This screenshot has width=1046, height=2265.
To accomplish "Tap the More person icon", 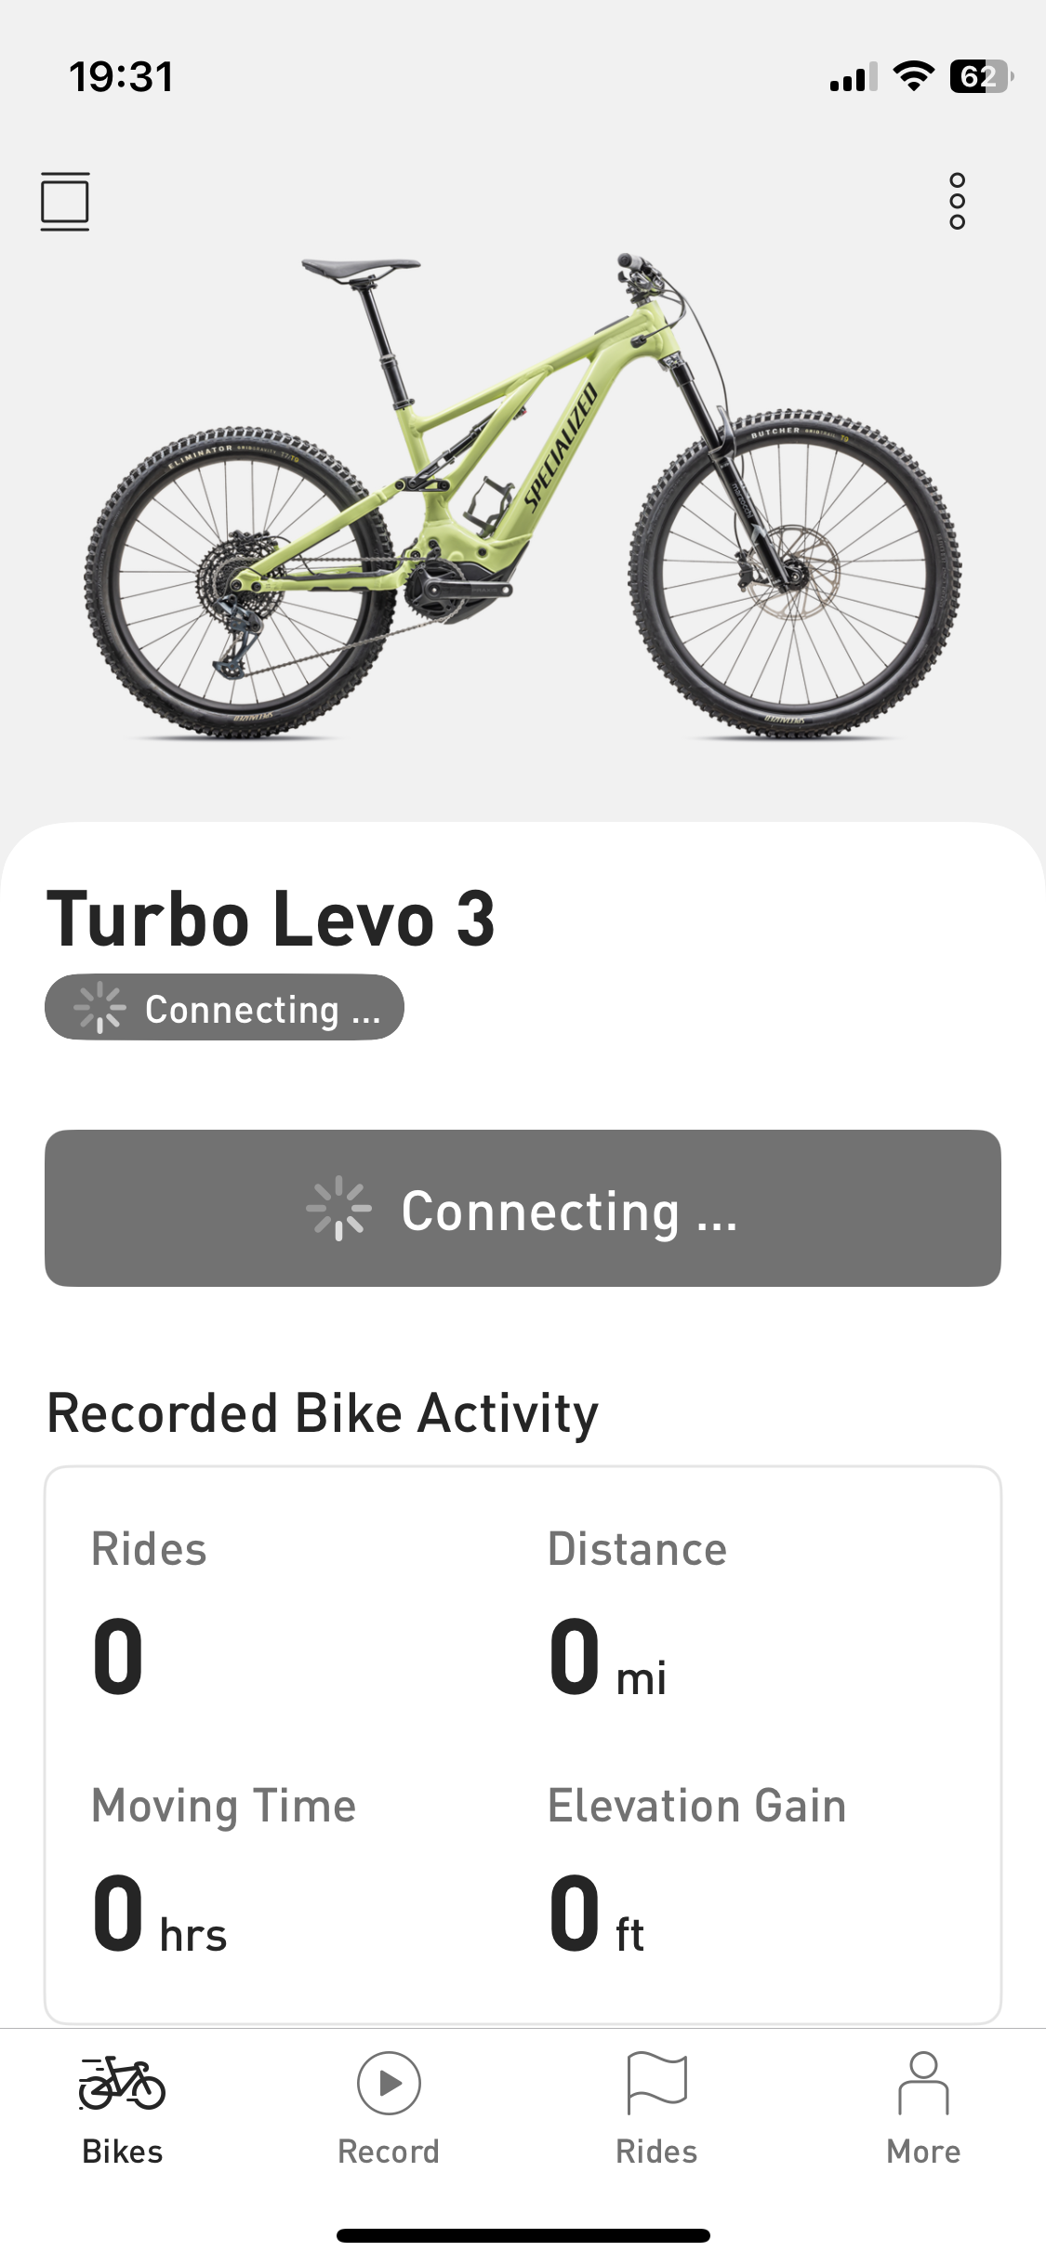I will (923, 2083).
